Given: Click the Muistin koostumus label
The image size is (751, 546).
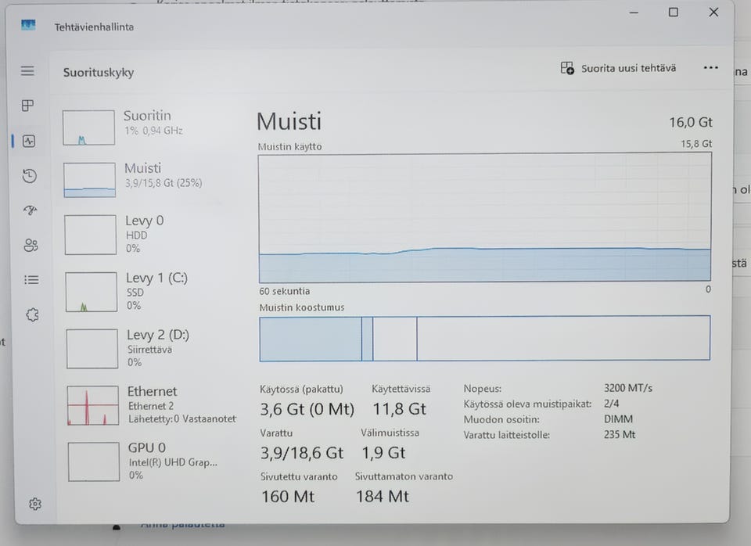Looking at the screenshot, I should (x=302, y=307).
